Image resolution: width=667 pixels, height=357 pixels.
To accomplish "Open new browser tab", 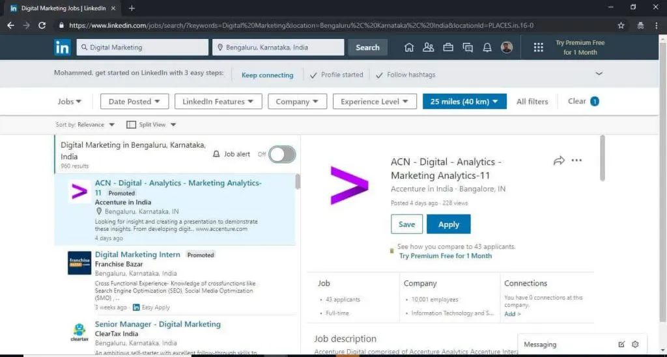I will click(x=132, y=8).
